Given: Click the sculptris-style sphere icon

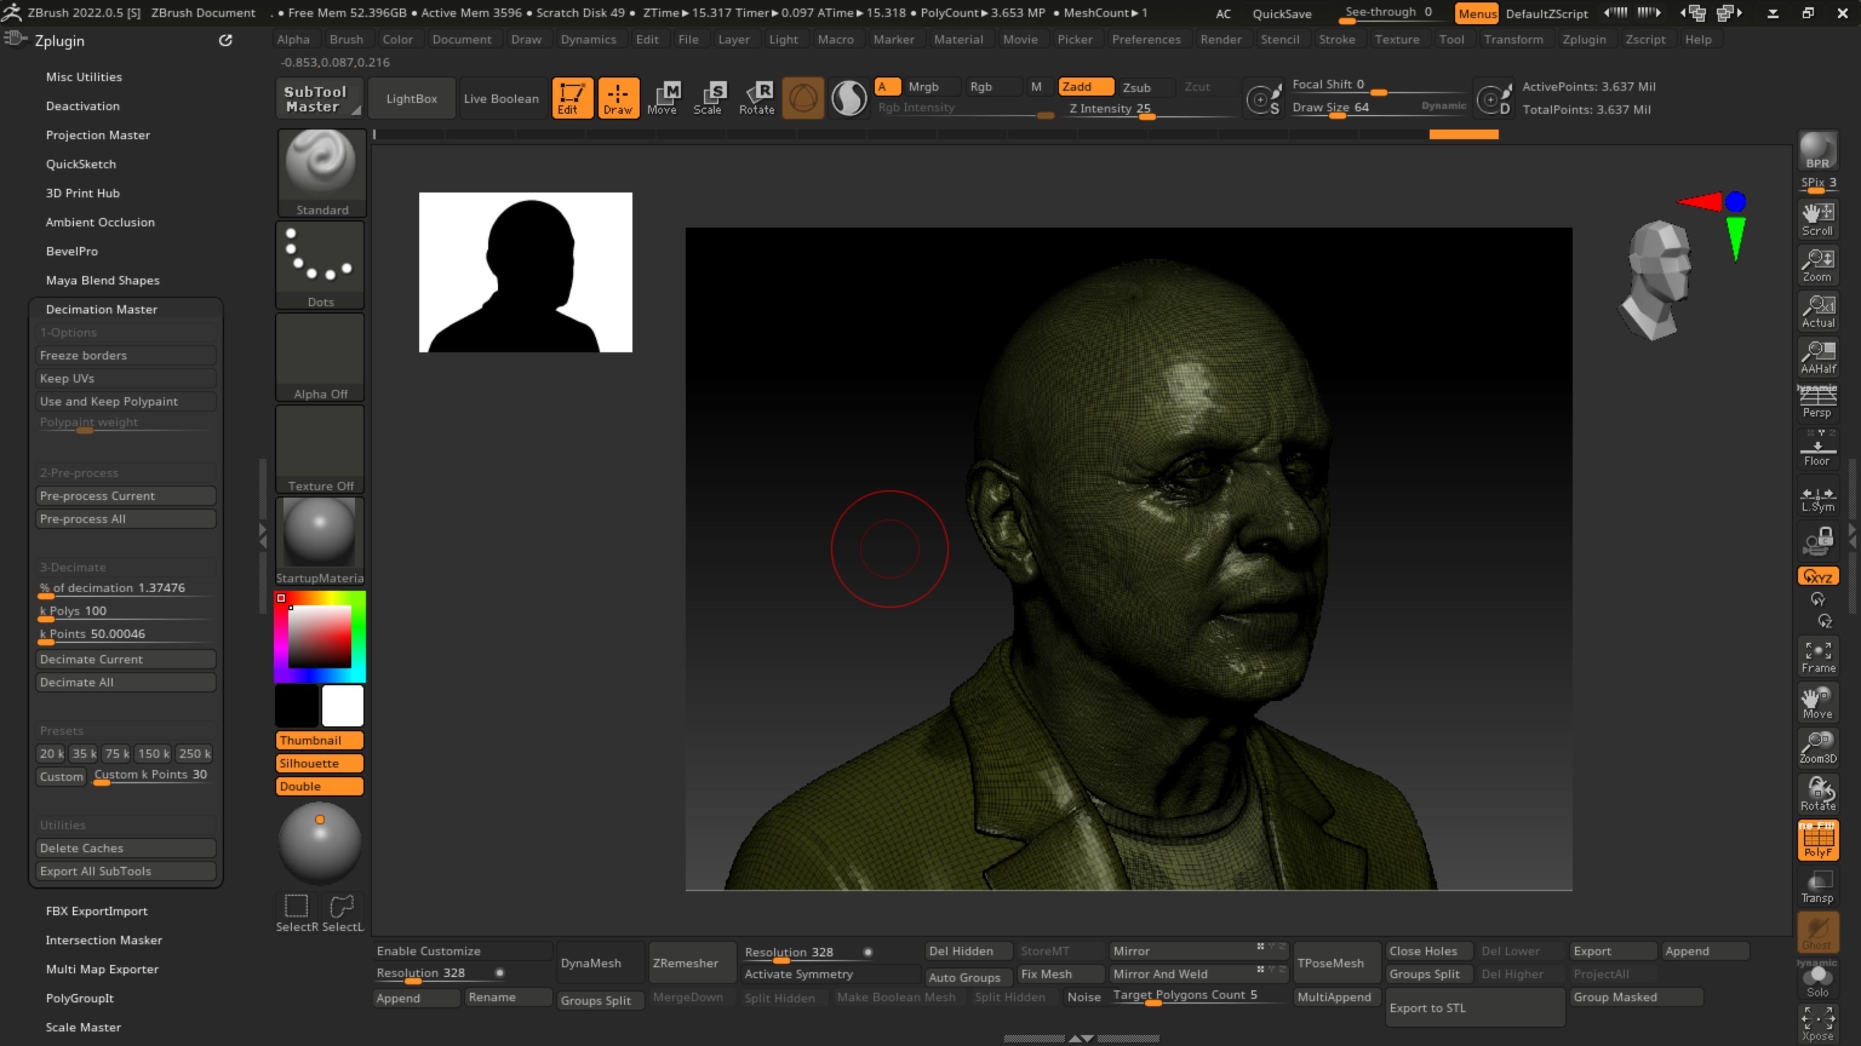Looking at the screenshot, I should click(803, 97).
